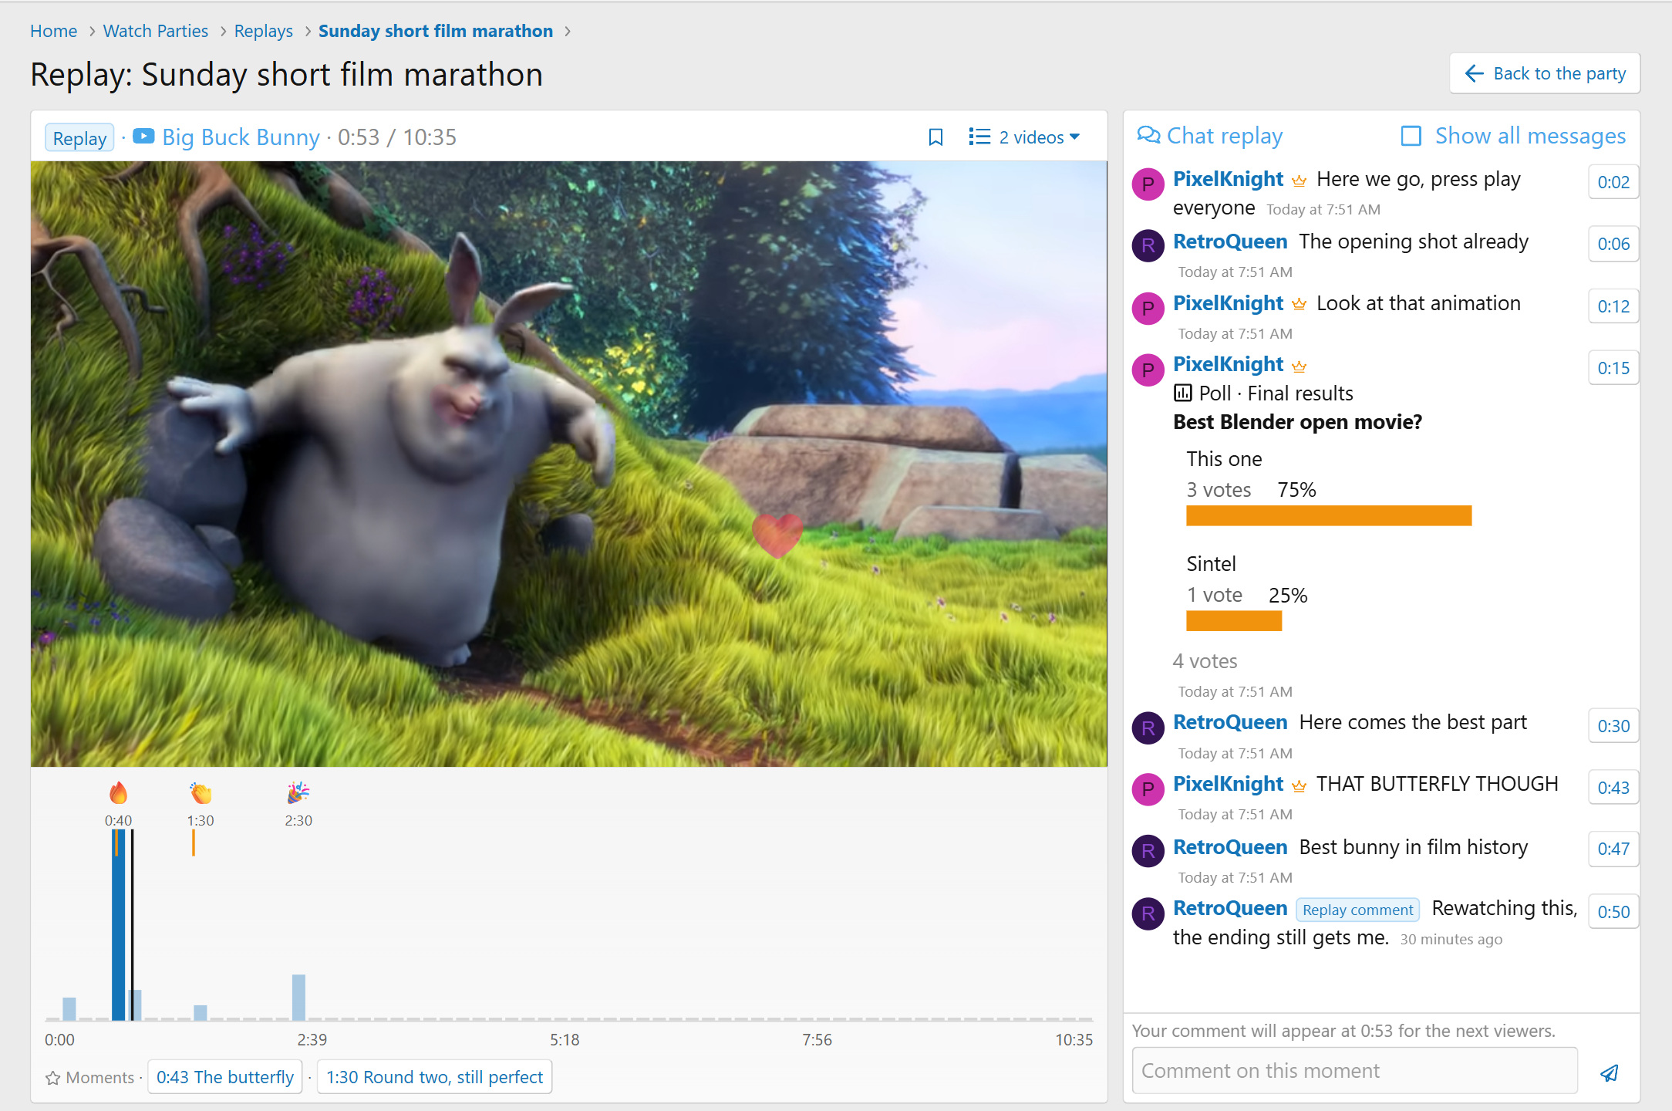Open the 2 videos dropdown
The width and height of the screenshot is (1672, 1111).
(1024, 137)
